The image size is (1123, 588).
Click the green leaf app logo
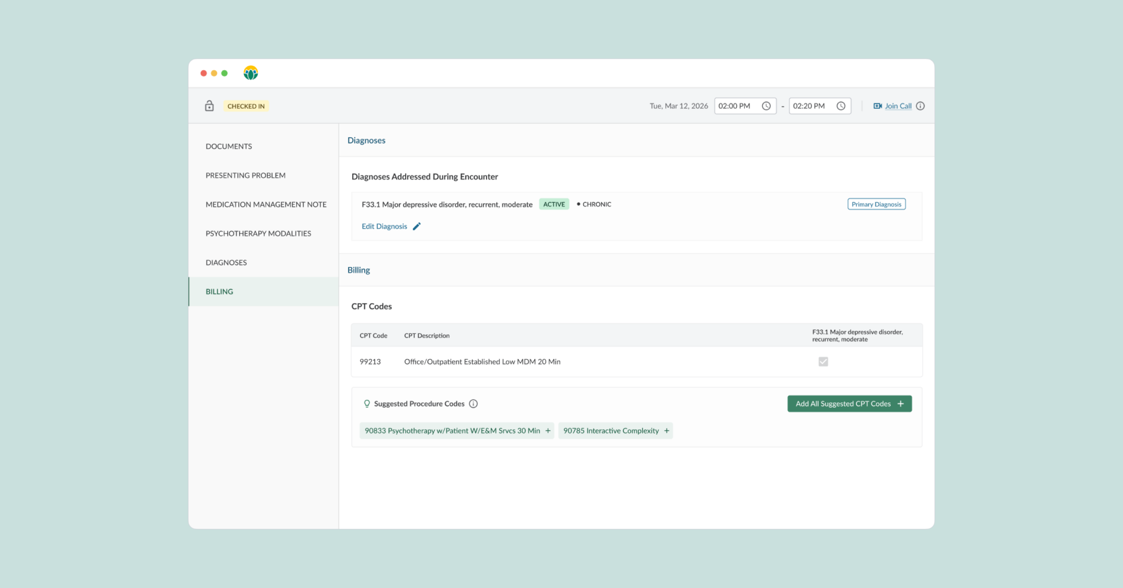[250, 73]
